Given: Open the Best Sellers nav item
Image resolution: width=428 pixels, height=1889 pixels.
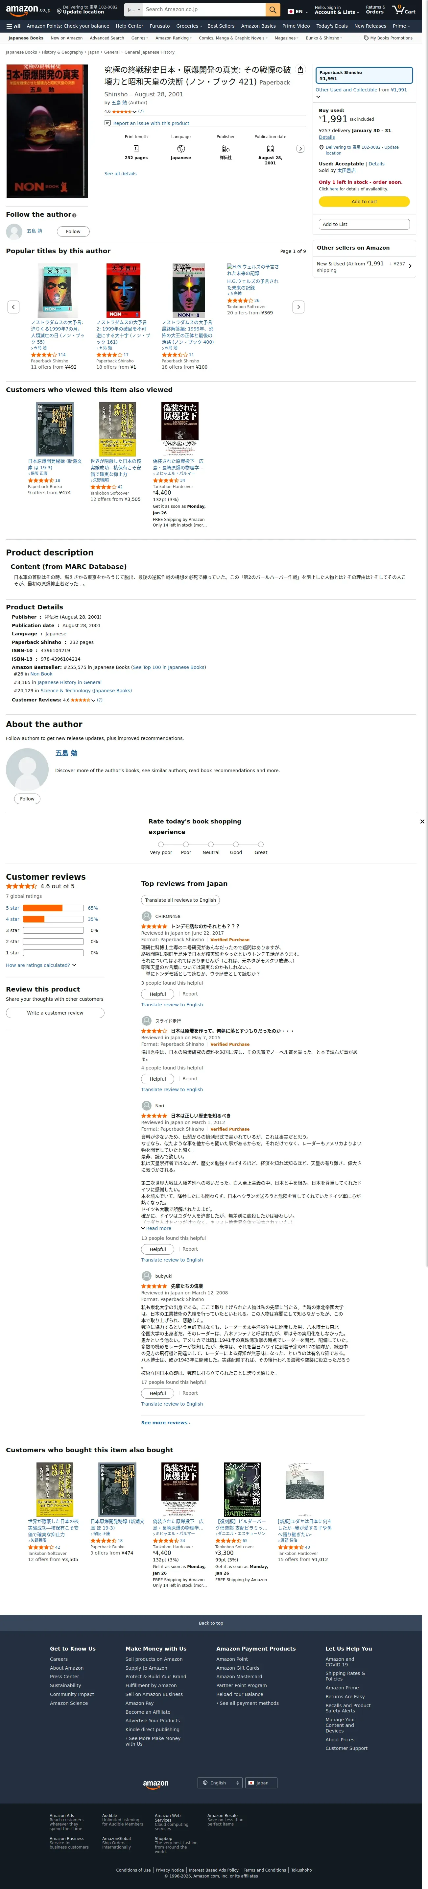Looking at the screenshot, I should coord(221,26).
